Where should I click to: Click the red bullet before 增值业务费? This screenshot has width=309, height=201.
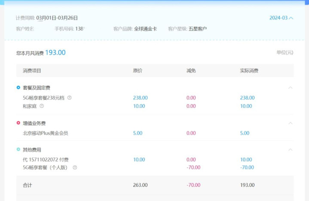click(18, 123)
